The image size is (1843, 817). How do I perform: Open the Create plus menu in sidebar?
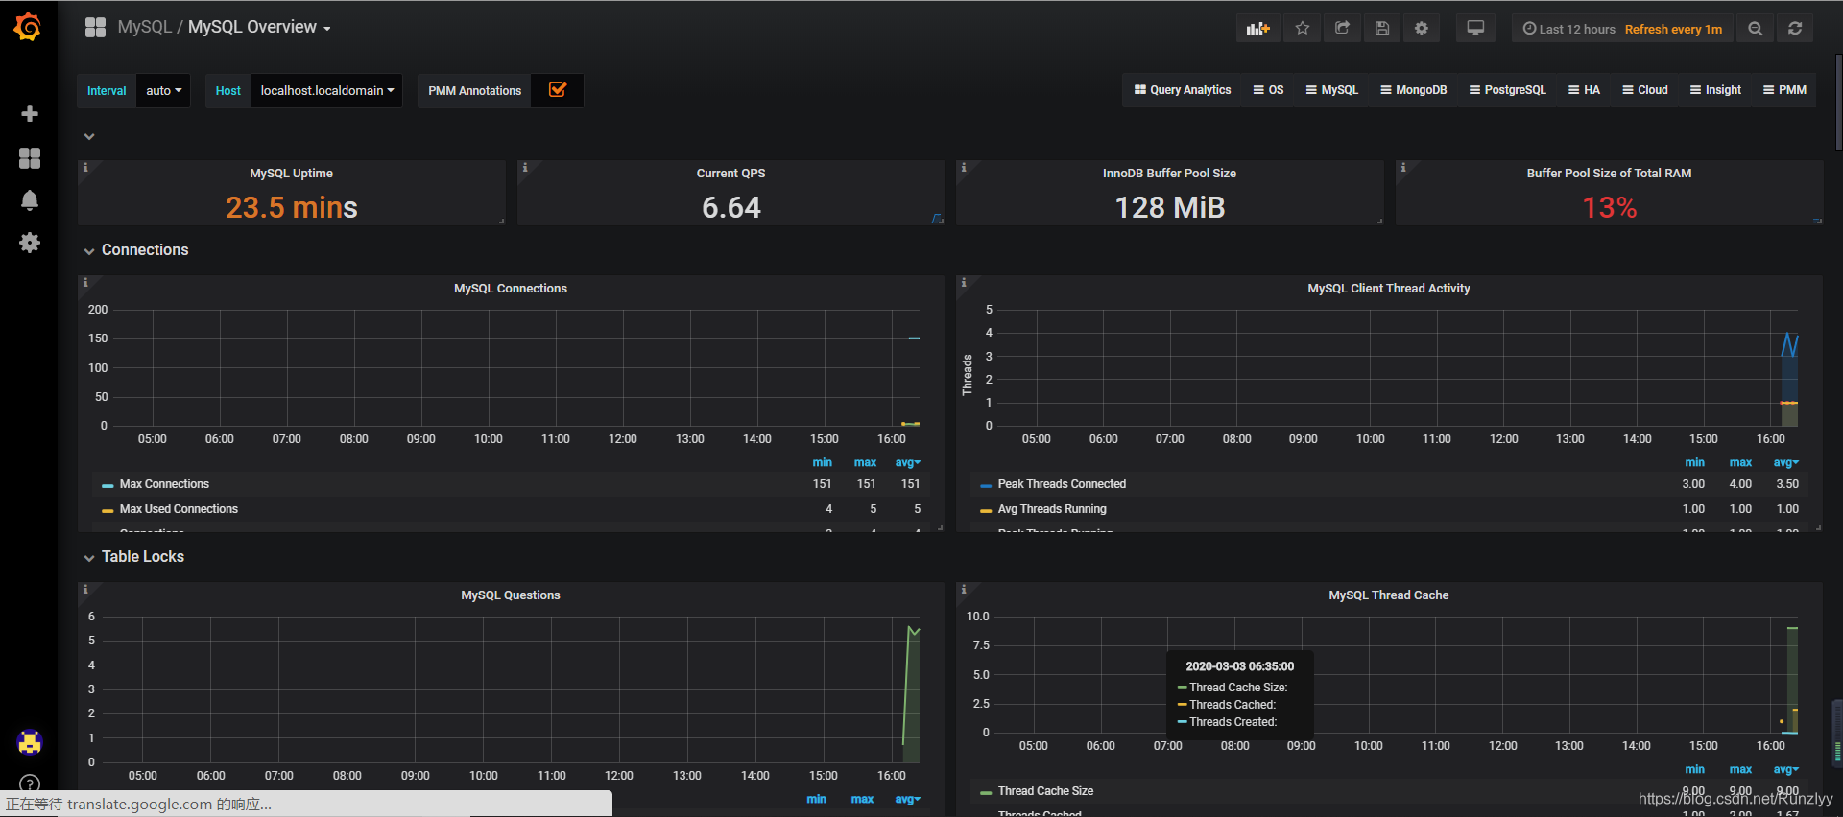(x=30, y=114)
